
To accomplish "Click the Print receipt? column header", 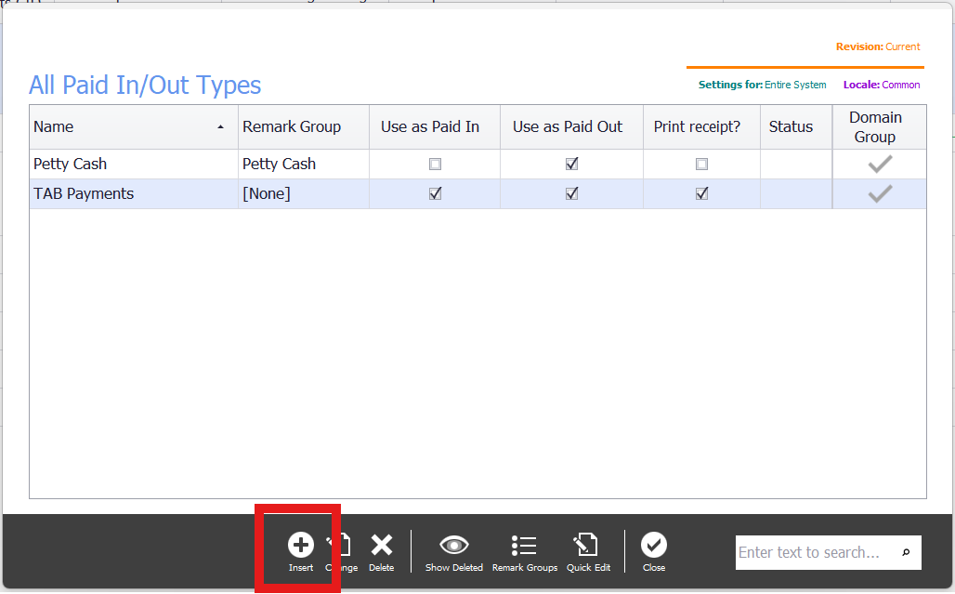I will [701, 126].
